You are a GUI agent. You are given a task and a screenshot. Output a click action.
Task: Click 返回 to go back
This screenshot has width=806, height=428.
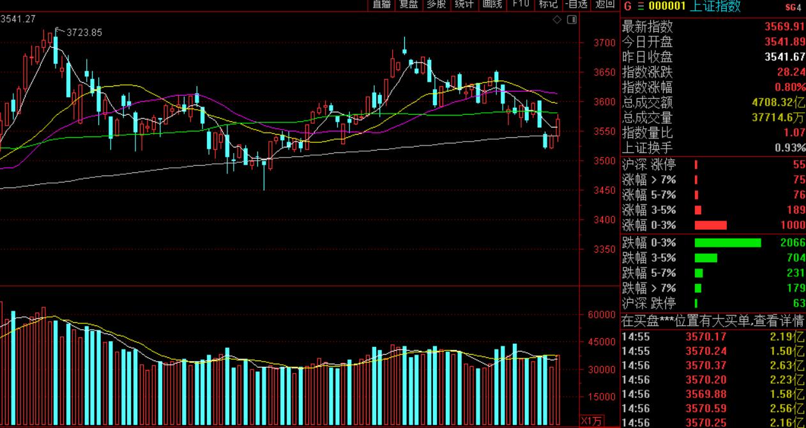tap(604, 4)
